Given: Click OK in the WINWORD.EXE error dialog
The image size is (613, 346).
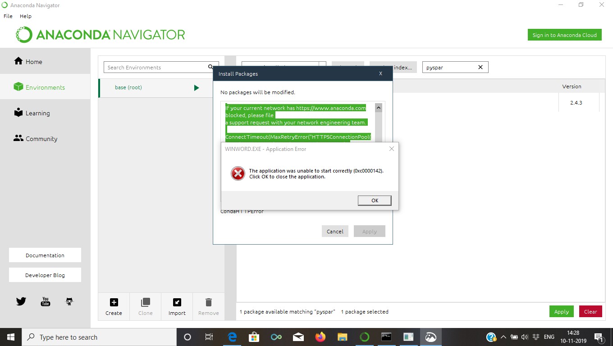Looking at the screenshot, I should tap(375, 200).
